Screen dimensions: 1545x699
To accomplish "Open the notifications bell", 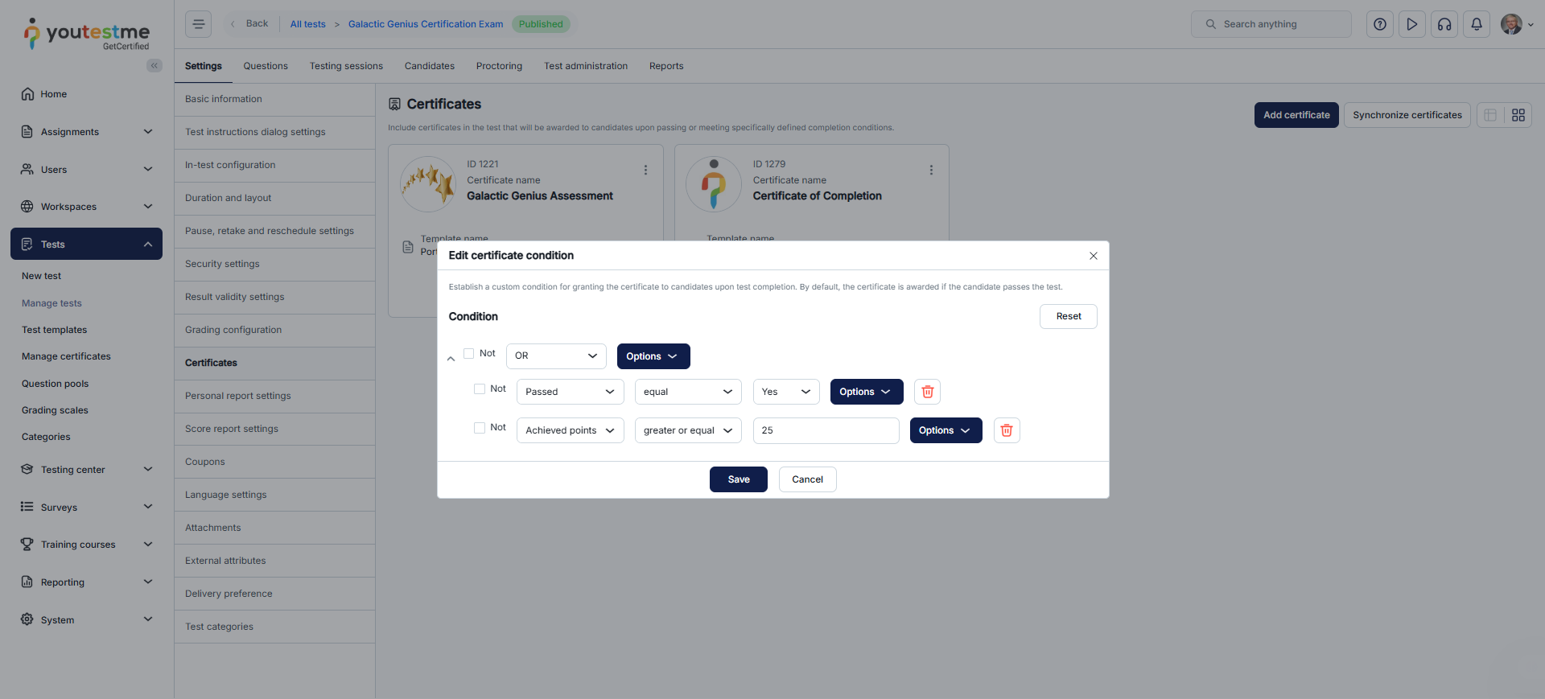I will [1477, 24].
